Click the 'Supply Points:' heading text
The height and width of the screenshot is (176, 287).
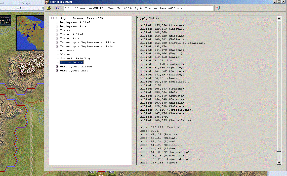pos(149,18)
